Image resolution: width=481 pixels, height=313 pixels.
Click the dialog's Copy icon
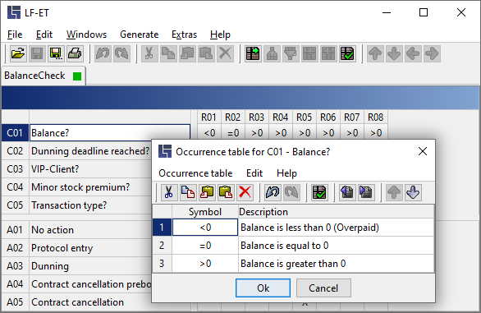(188, 192)
